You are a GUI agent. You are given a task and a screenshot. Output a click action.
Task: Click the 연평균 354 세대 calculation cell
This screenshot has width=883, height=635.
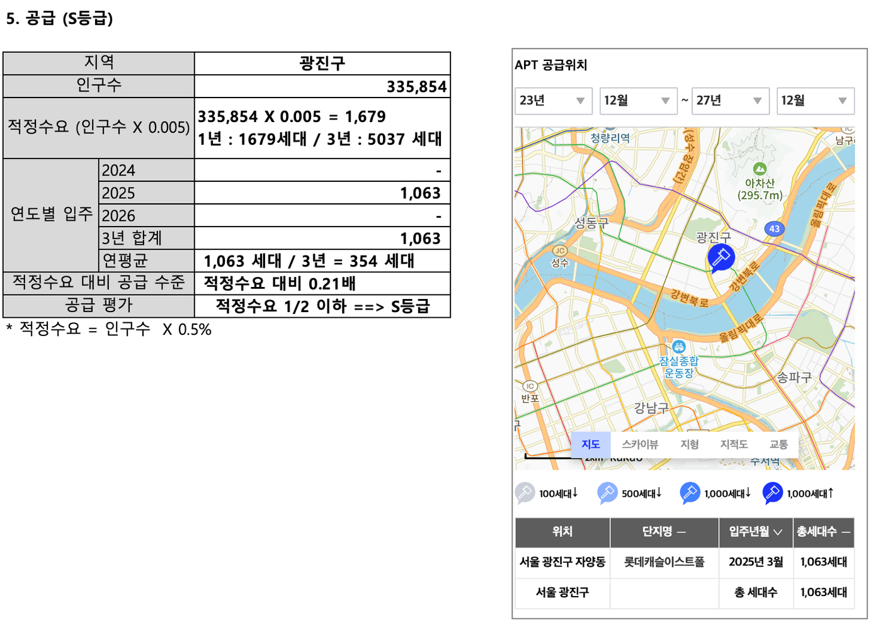pos(322,261)
